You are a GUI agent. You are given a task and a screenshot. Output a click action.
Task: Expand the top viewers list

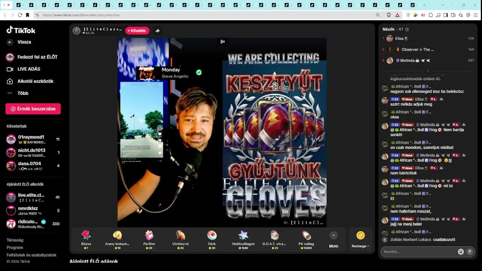(x=428, y=71)
